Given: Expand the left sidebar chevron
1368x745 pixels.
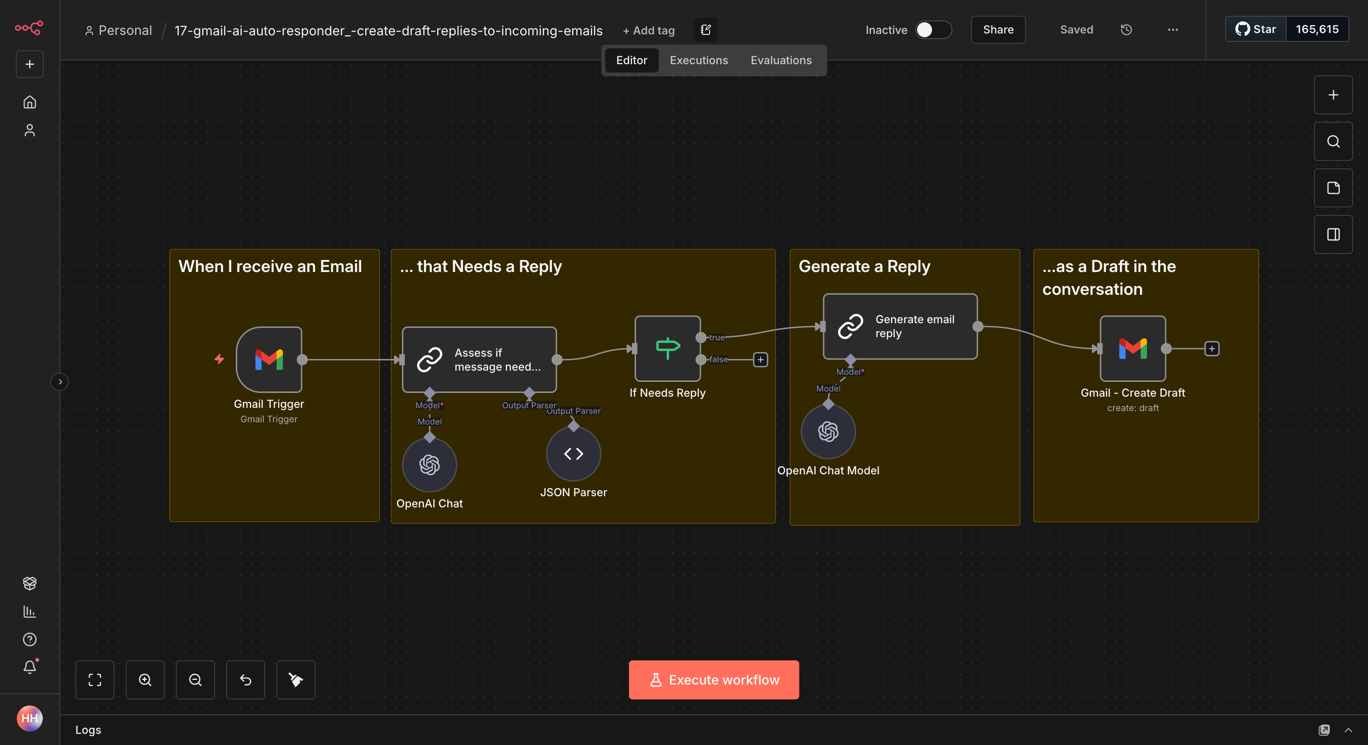Looking at the screenshot, I should pyautogui.click(x=60, y=381).
